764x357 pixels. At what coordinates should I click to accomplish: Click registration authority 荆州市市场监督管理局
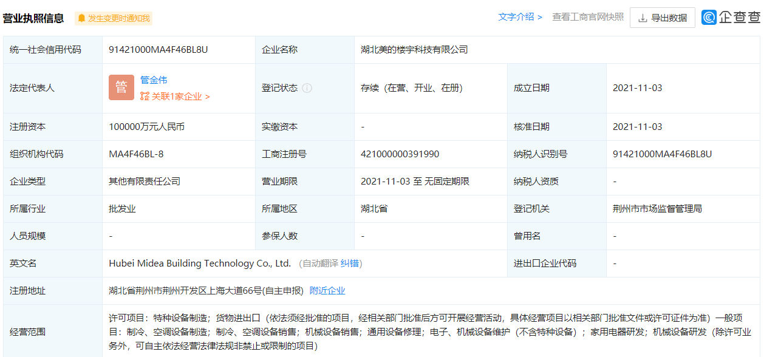[x=657, y=209]
